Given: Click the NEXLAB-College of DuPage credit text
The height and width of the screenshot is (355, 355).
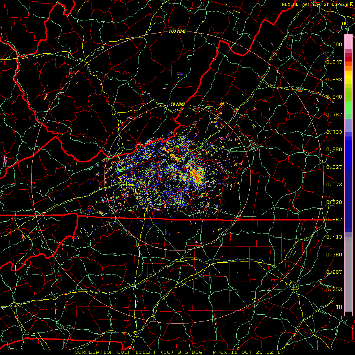Looking at the screenshot, I should (316, 4).
